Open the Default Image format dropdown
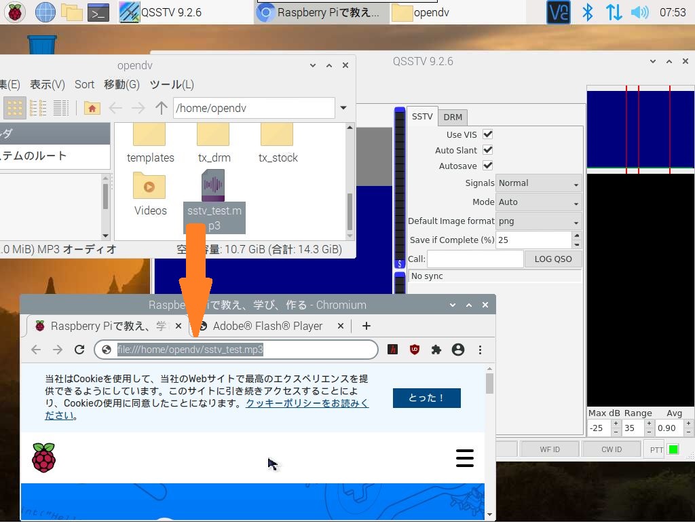Viewport: 695px width, 522px height. (538, 221)
